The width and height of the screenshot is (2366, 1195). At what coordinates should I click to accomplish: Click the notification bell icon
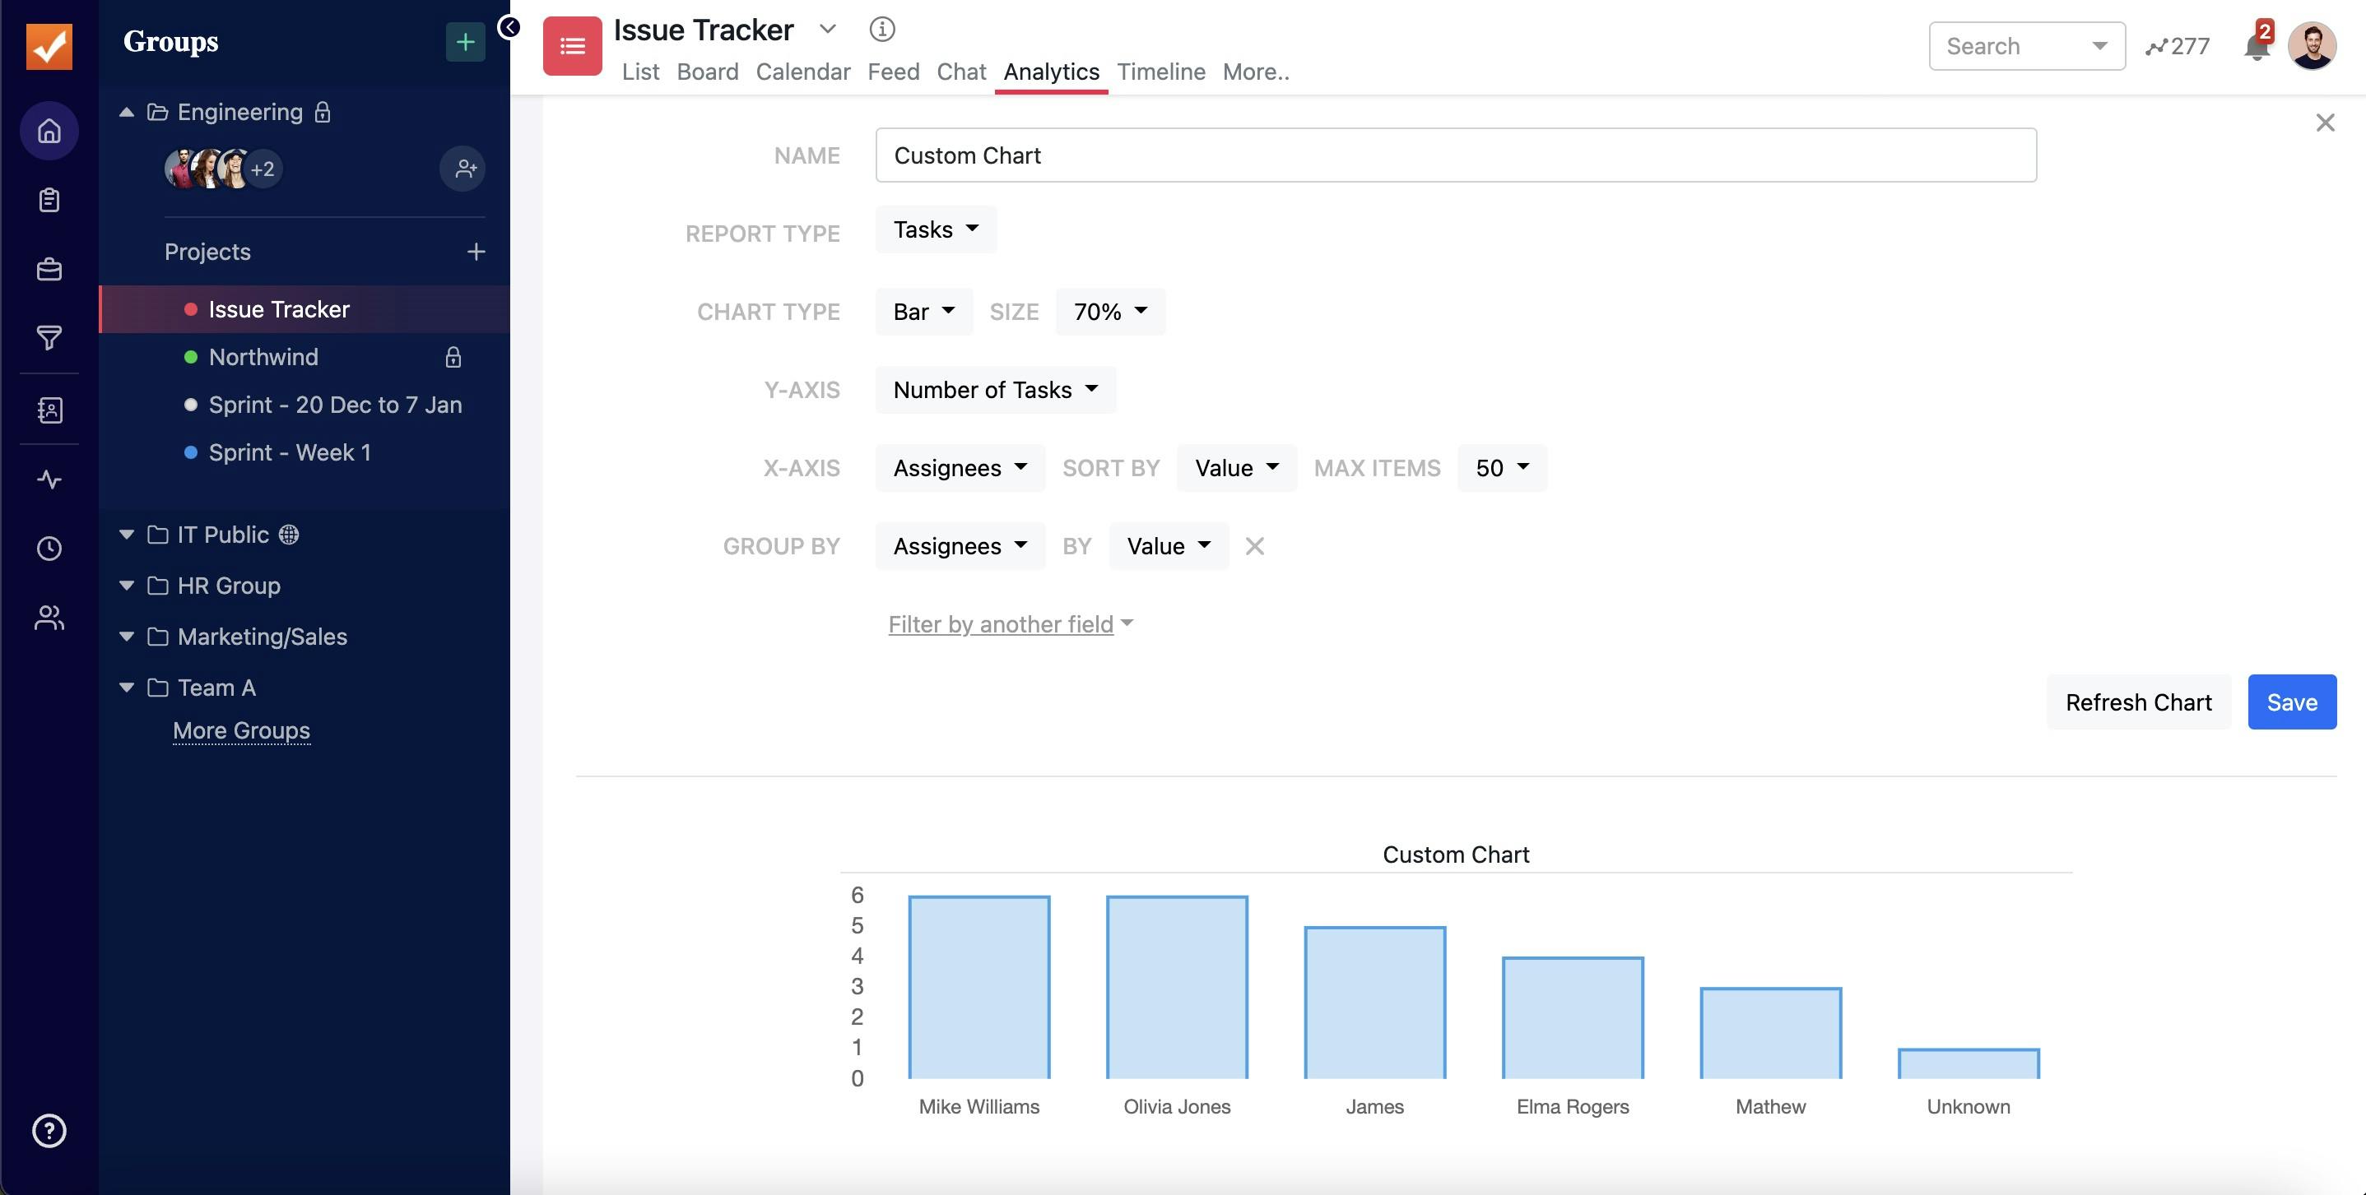2255,47
